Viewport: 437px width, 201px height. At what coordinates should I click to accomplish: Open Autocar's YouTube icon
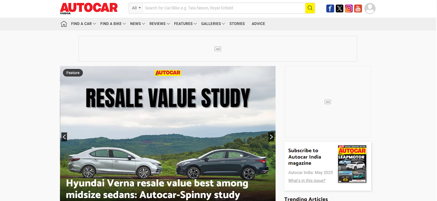coord(358,8)
